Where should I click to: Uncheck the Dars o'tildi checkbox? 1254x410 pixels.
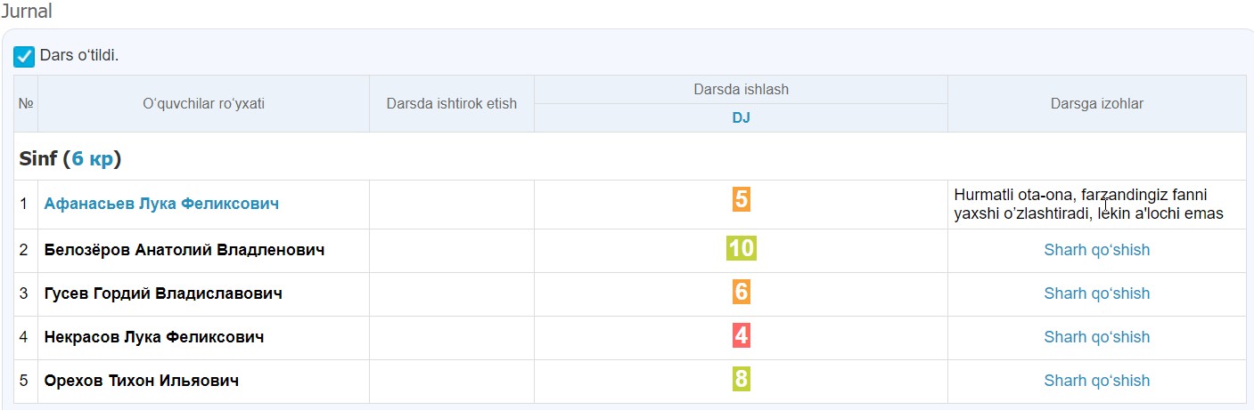coord(24,57)
